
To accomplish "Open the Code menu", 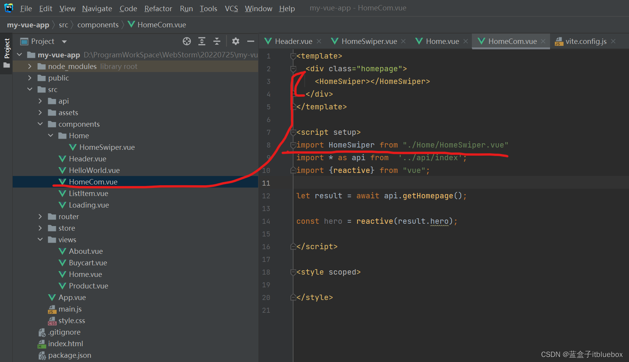I will 128,8.
